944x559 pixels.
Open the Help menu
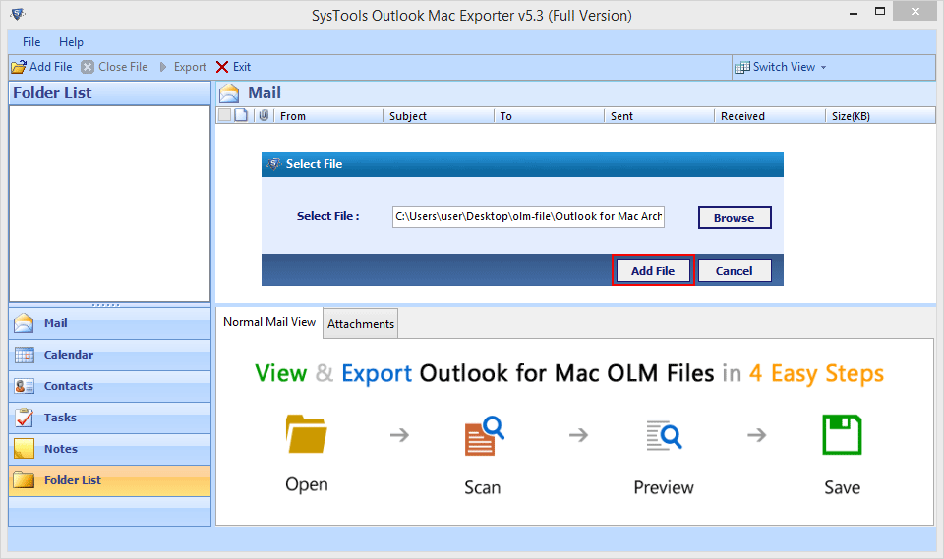click(71, 42)
